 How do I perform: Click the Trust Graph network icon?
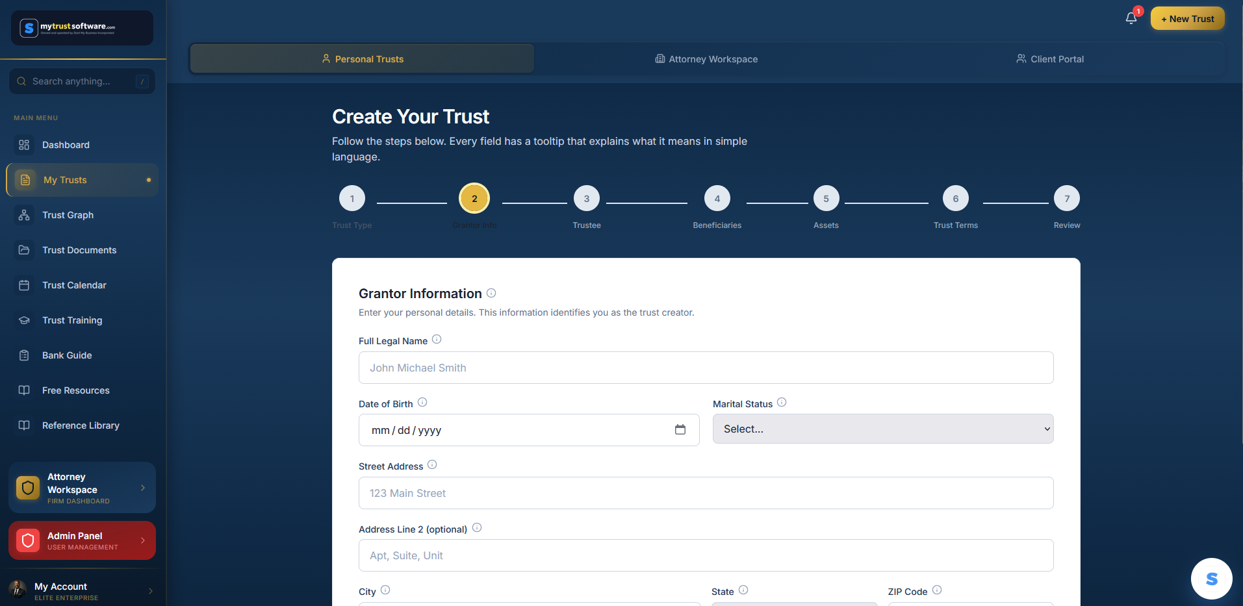[24, 215]
